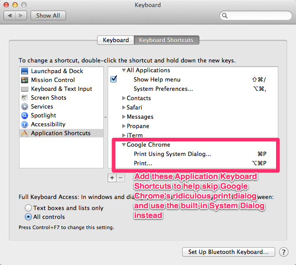Viewport: 296px width, 265px height.
Task: Click the ⌥⌘, shortcut key value
Action: coord(260,89)
